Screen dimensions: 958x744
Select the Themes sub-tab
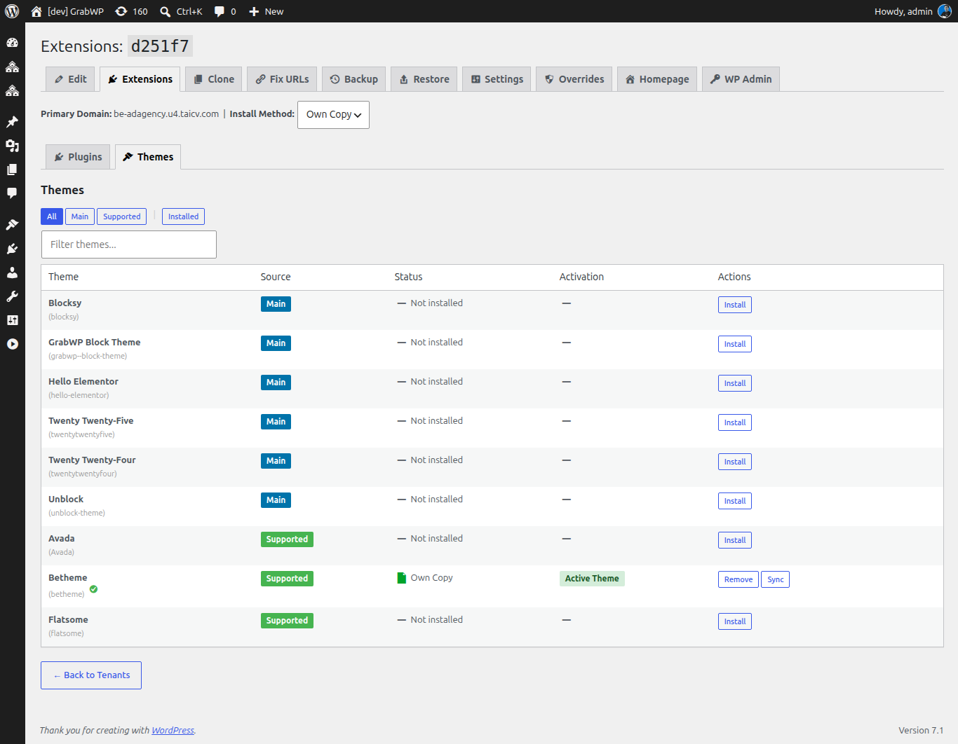pos(148,157)
